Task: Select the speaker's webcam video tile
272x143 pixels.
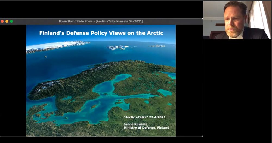Action: point(237,20)
